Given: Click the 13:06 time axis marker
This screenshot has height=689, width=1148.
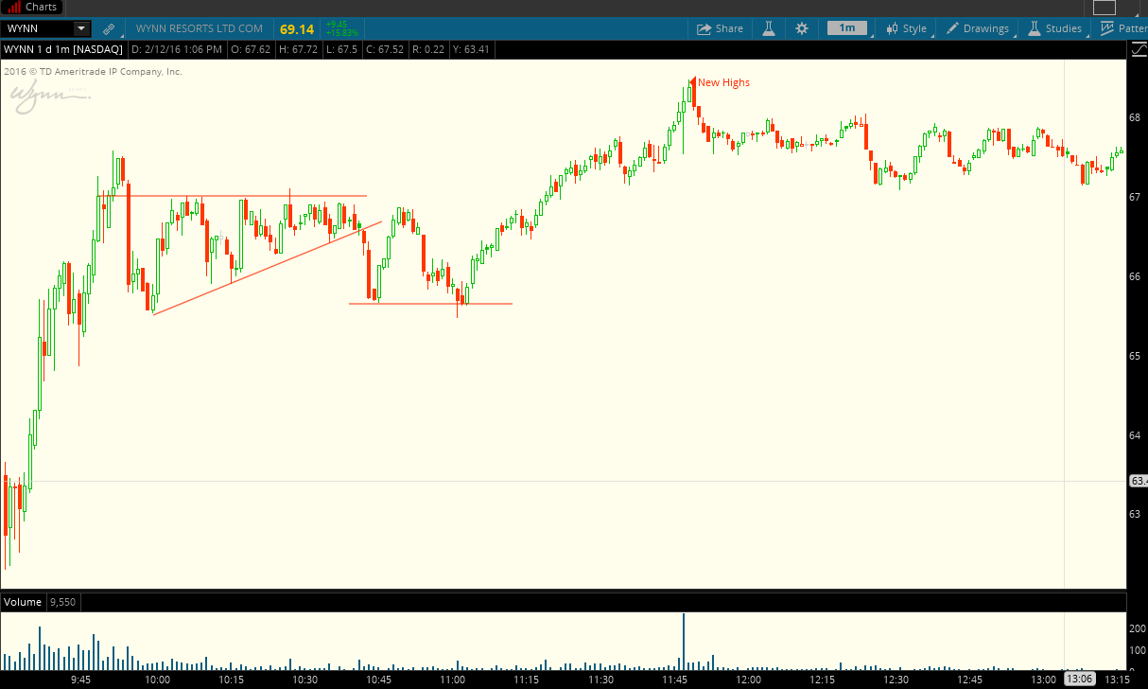Looking at the screenshot, I should click(1081, 680).
